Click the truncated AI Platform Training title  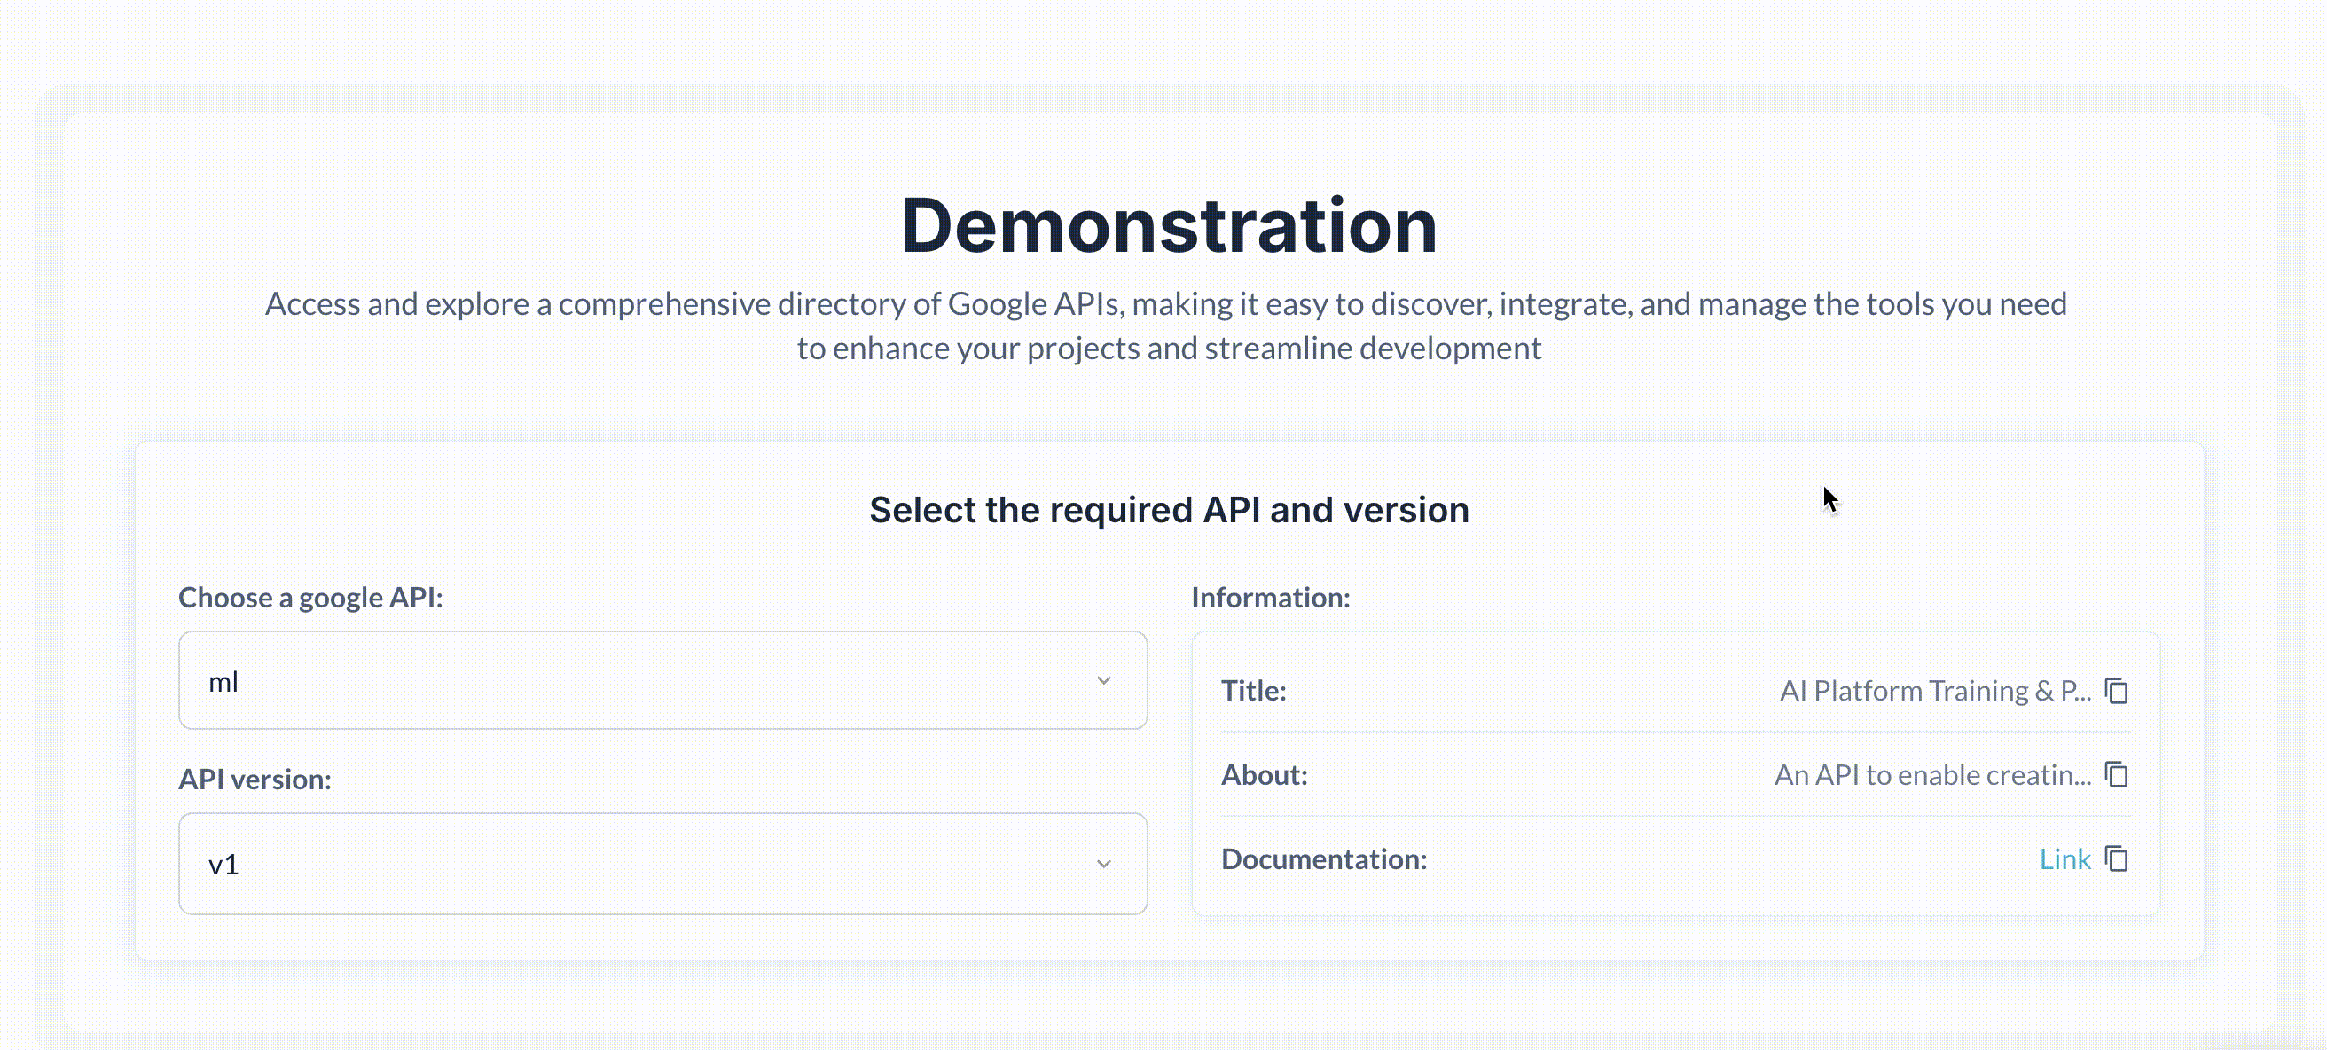tap(1934, 691)
